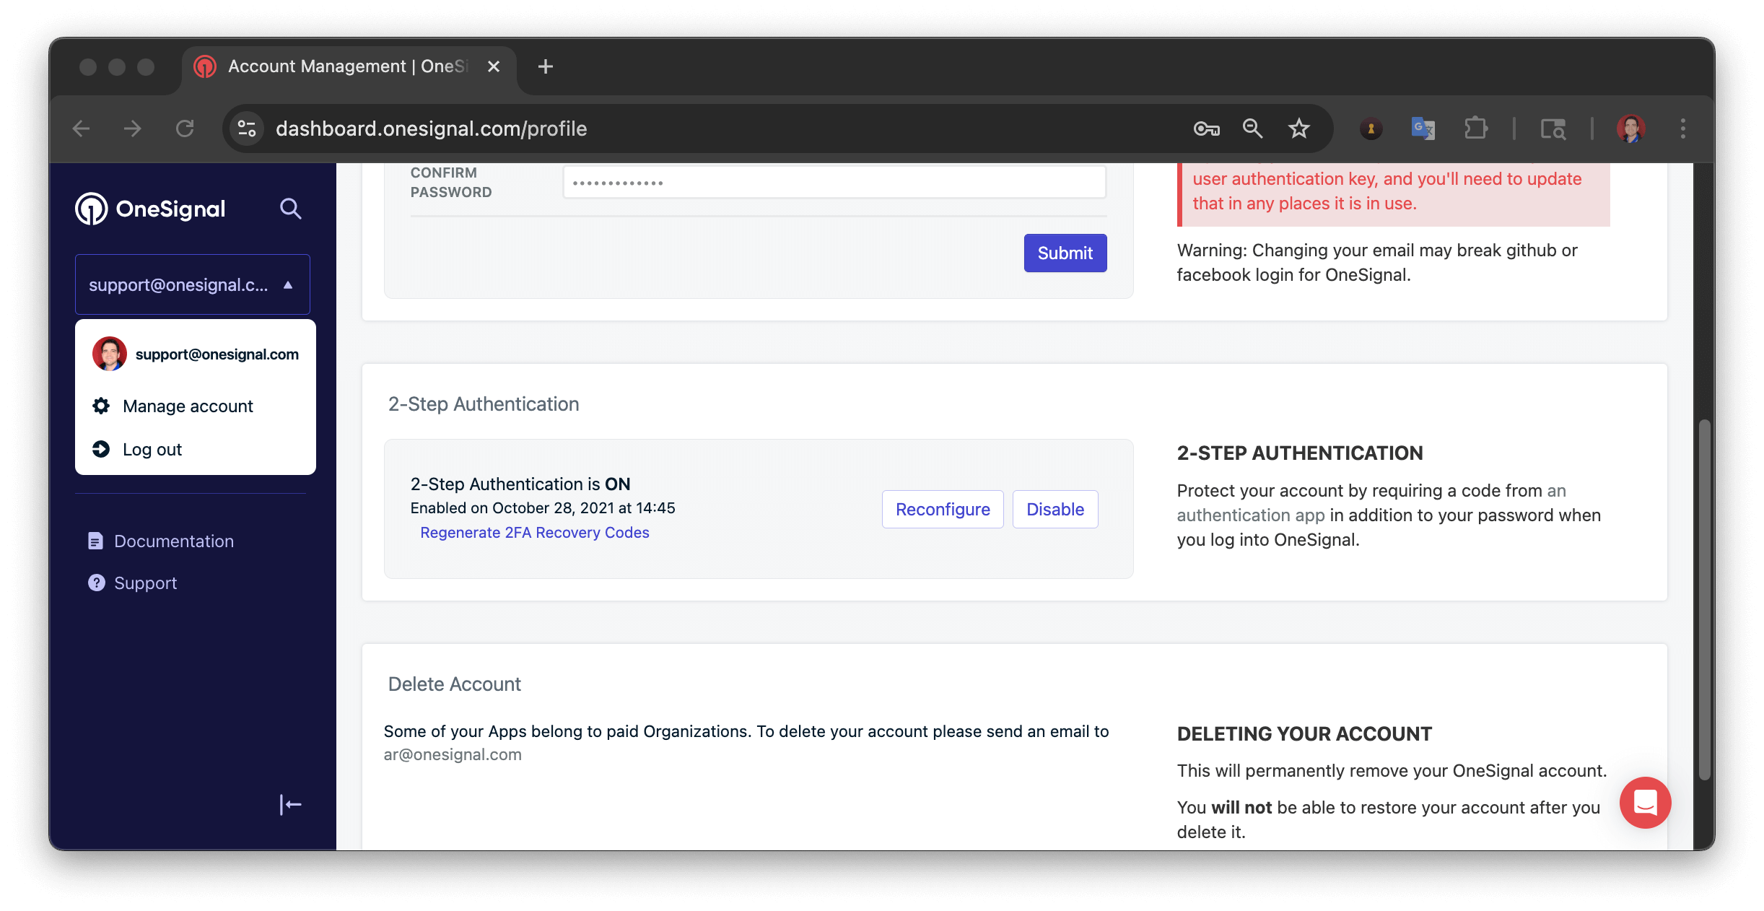The height and width of the screenshot is (911, 1764).
Task: Click Regenerate 2FA Recovery Codes link
Action: click(x=535, y=532)
